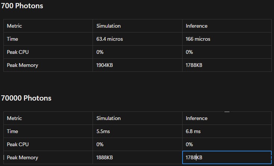Click the column handle above 70000 Photons Inference column
This screenshot has height=166, width=274.
coord(227,111)
